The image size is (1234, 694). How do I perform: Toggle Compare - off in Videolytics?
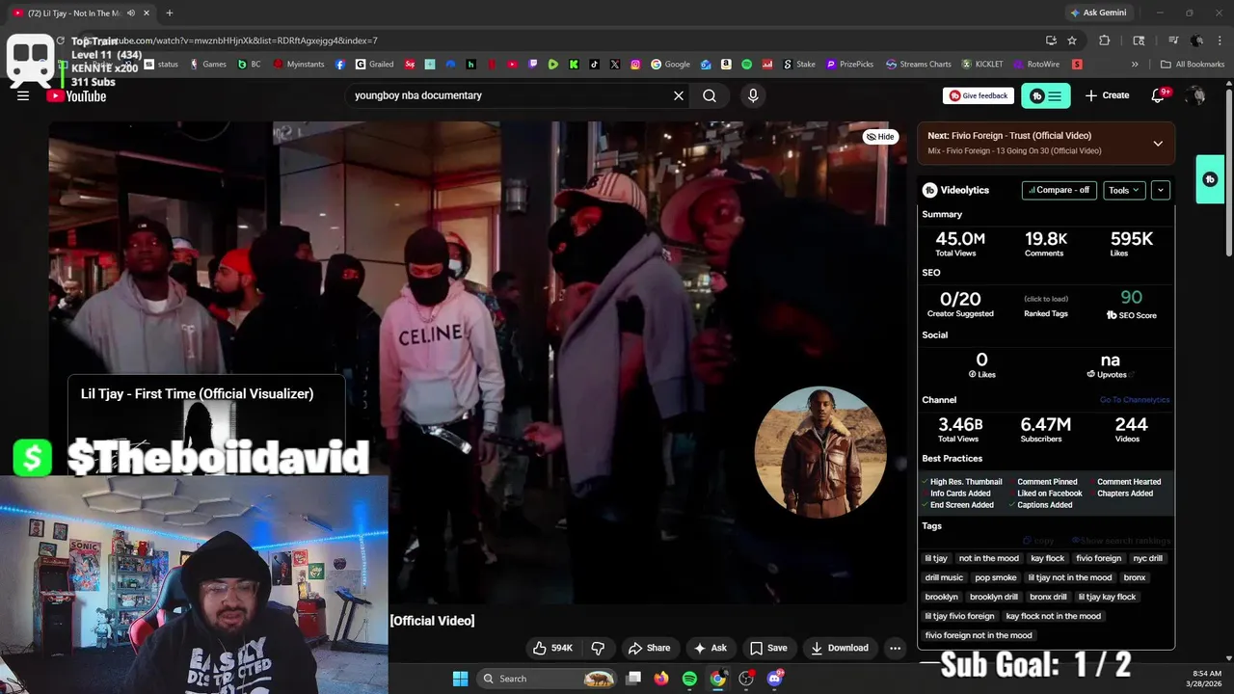point(1059,190)
